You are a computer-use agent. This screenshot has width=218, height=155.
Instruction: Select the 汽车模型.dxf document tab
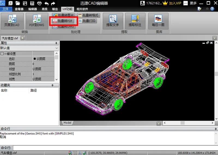(10, 38)
